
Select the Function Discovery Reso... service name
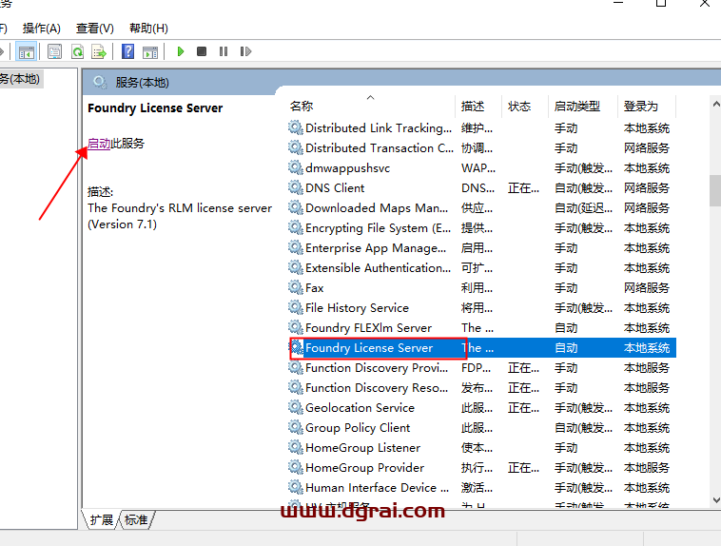(x=377, y=388)
